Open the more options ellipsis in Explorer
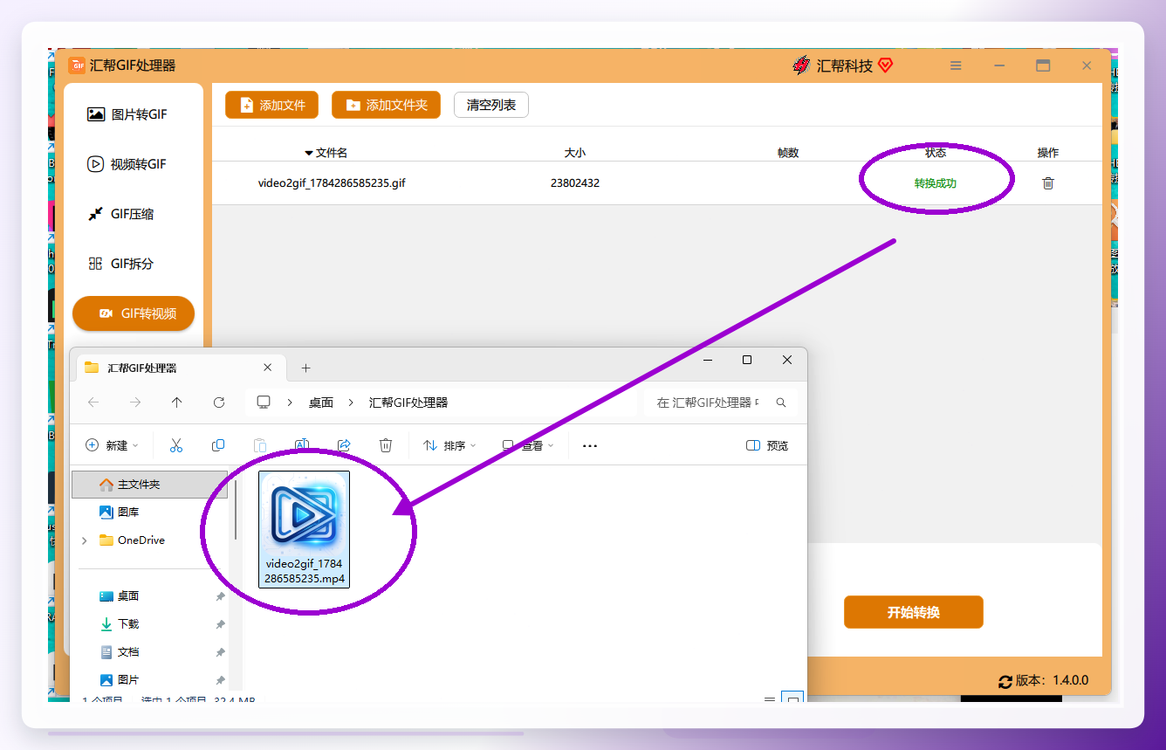 pos(590,445)
